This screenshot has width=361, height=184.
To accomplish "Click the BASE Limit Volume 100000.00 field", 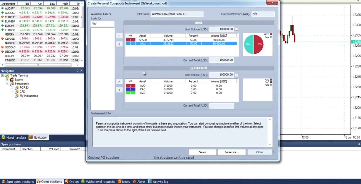I will point(221,29).
